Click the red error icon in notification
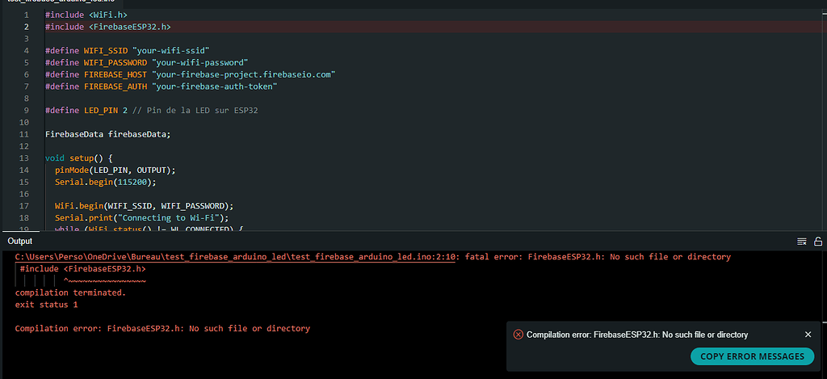827x379 pixels. point(518,335)
